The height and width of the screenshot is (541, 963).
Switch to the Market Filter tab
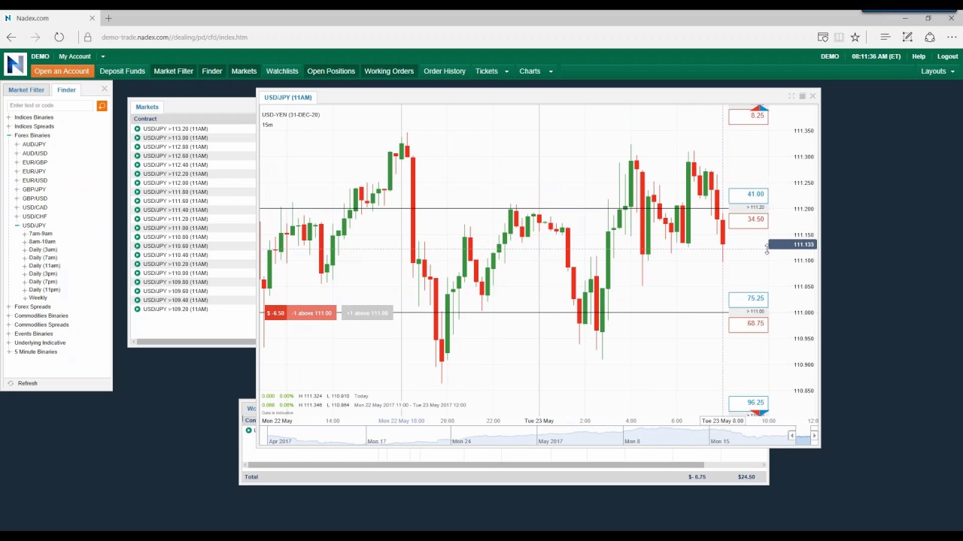point(26,90)
